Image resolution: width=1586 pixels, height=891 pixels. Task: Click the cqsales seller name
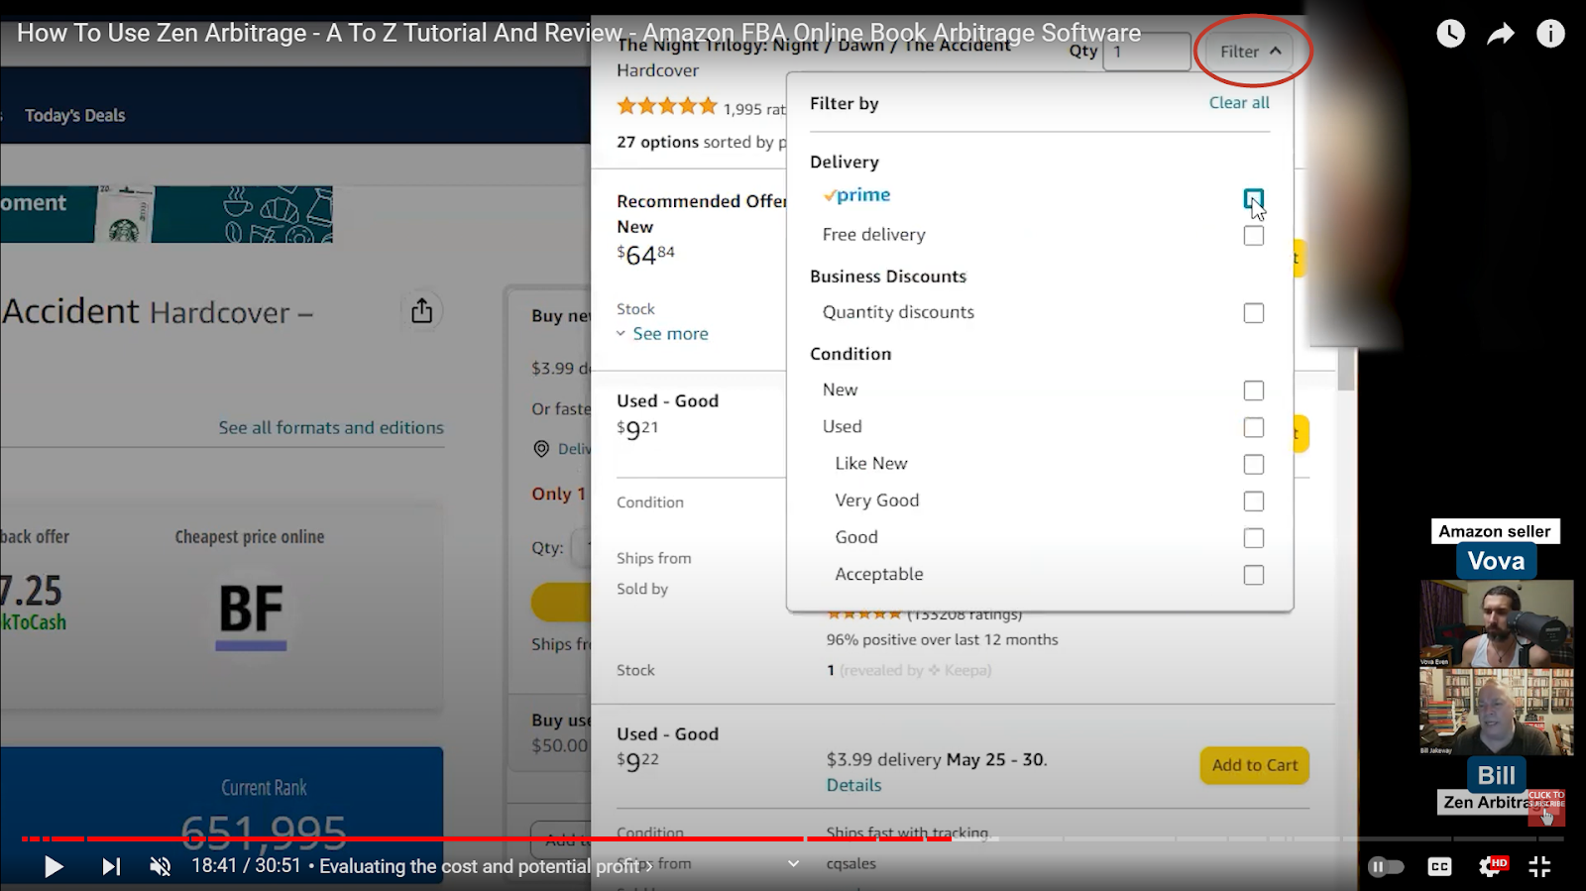pyautogui.click(x=850, y=863)
